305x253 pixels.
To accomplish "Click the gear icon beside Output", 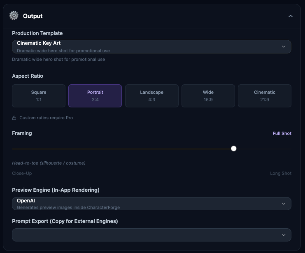I will pyautogui.click(x=14, y=16).
